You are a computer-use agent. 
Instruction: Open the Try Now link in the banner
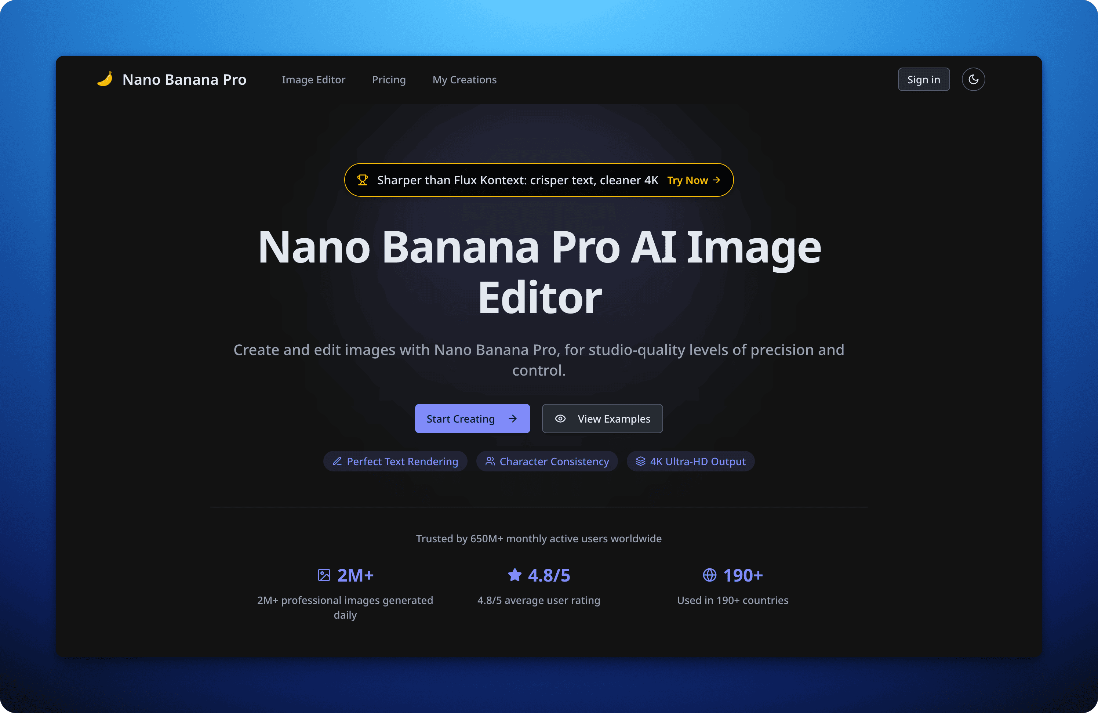pyautogui.click(x=692, y=180)
